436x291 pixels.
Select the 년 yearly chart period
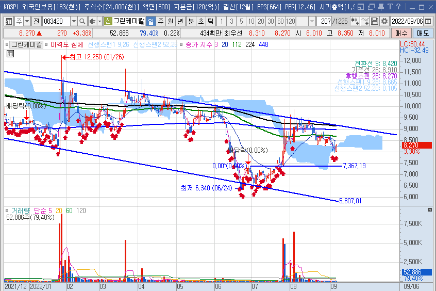180,21
